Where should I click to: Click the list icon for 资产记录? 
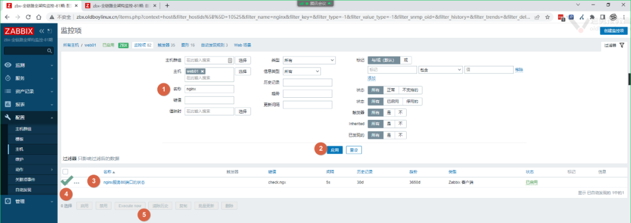pyautogui.click(x=8, y=91)
